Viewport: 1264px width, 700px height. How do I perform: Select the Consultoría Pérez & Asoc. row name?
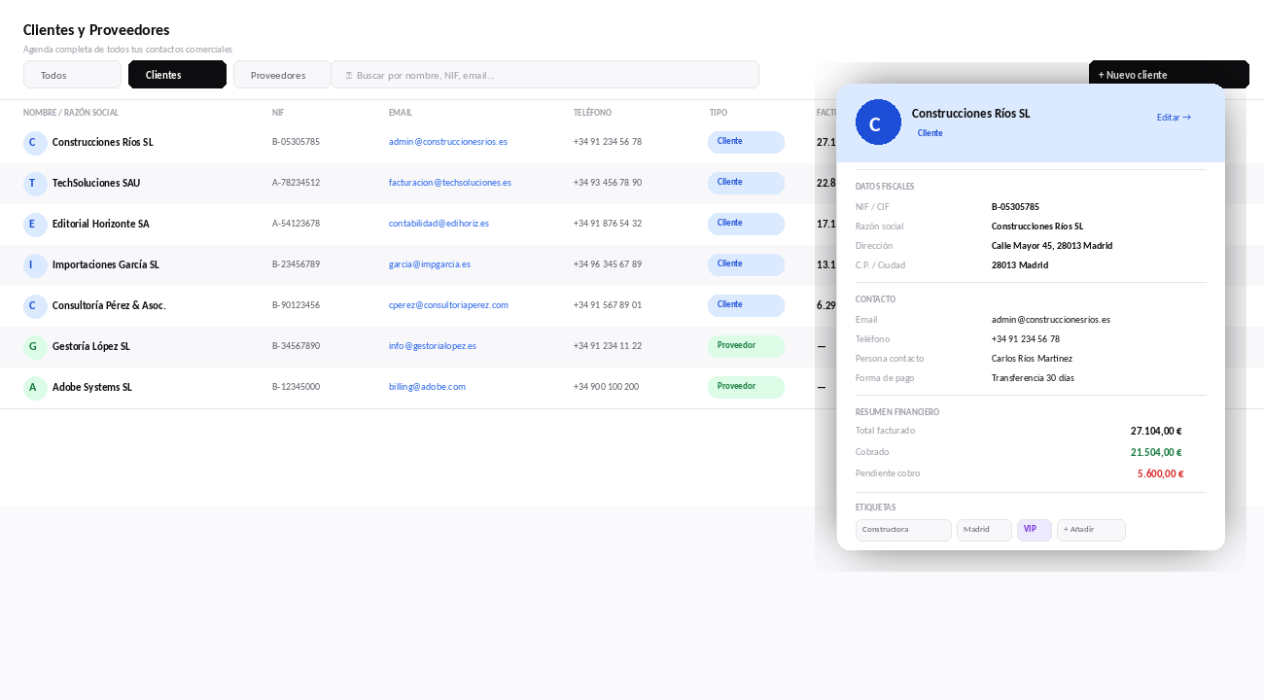[x=109, y=305]
